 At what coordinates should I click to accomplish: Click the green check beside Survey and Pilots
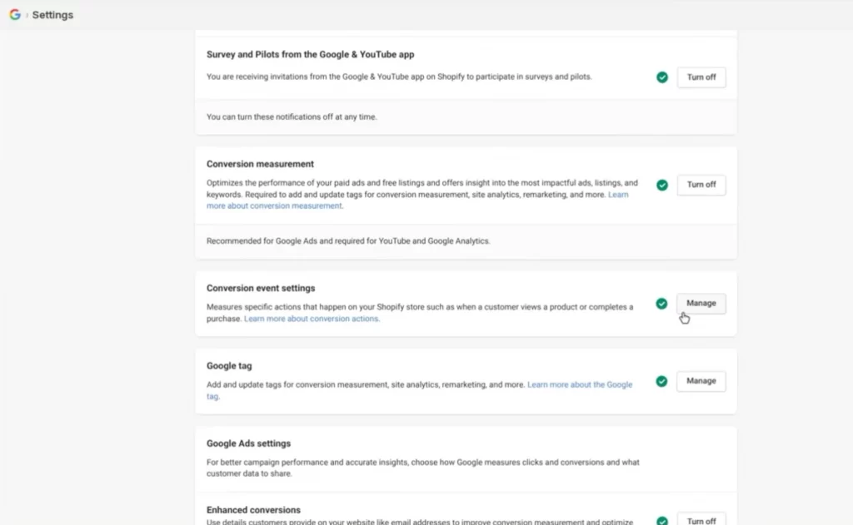[x=661, y=77]
